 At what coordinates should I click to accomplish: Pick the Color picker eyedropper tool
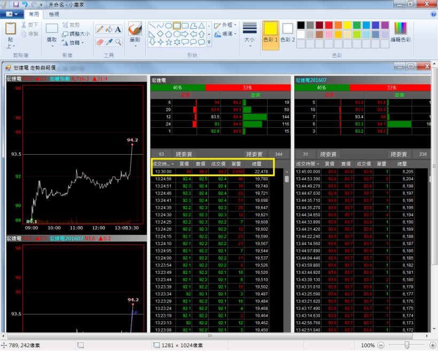(x=109, y=42)
